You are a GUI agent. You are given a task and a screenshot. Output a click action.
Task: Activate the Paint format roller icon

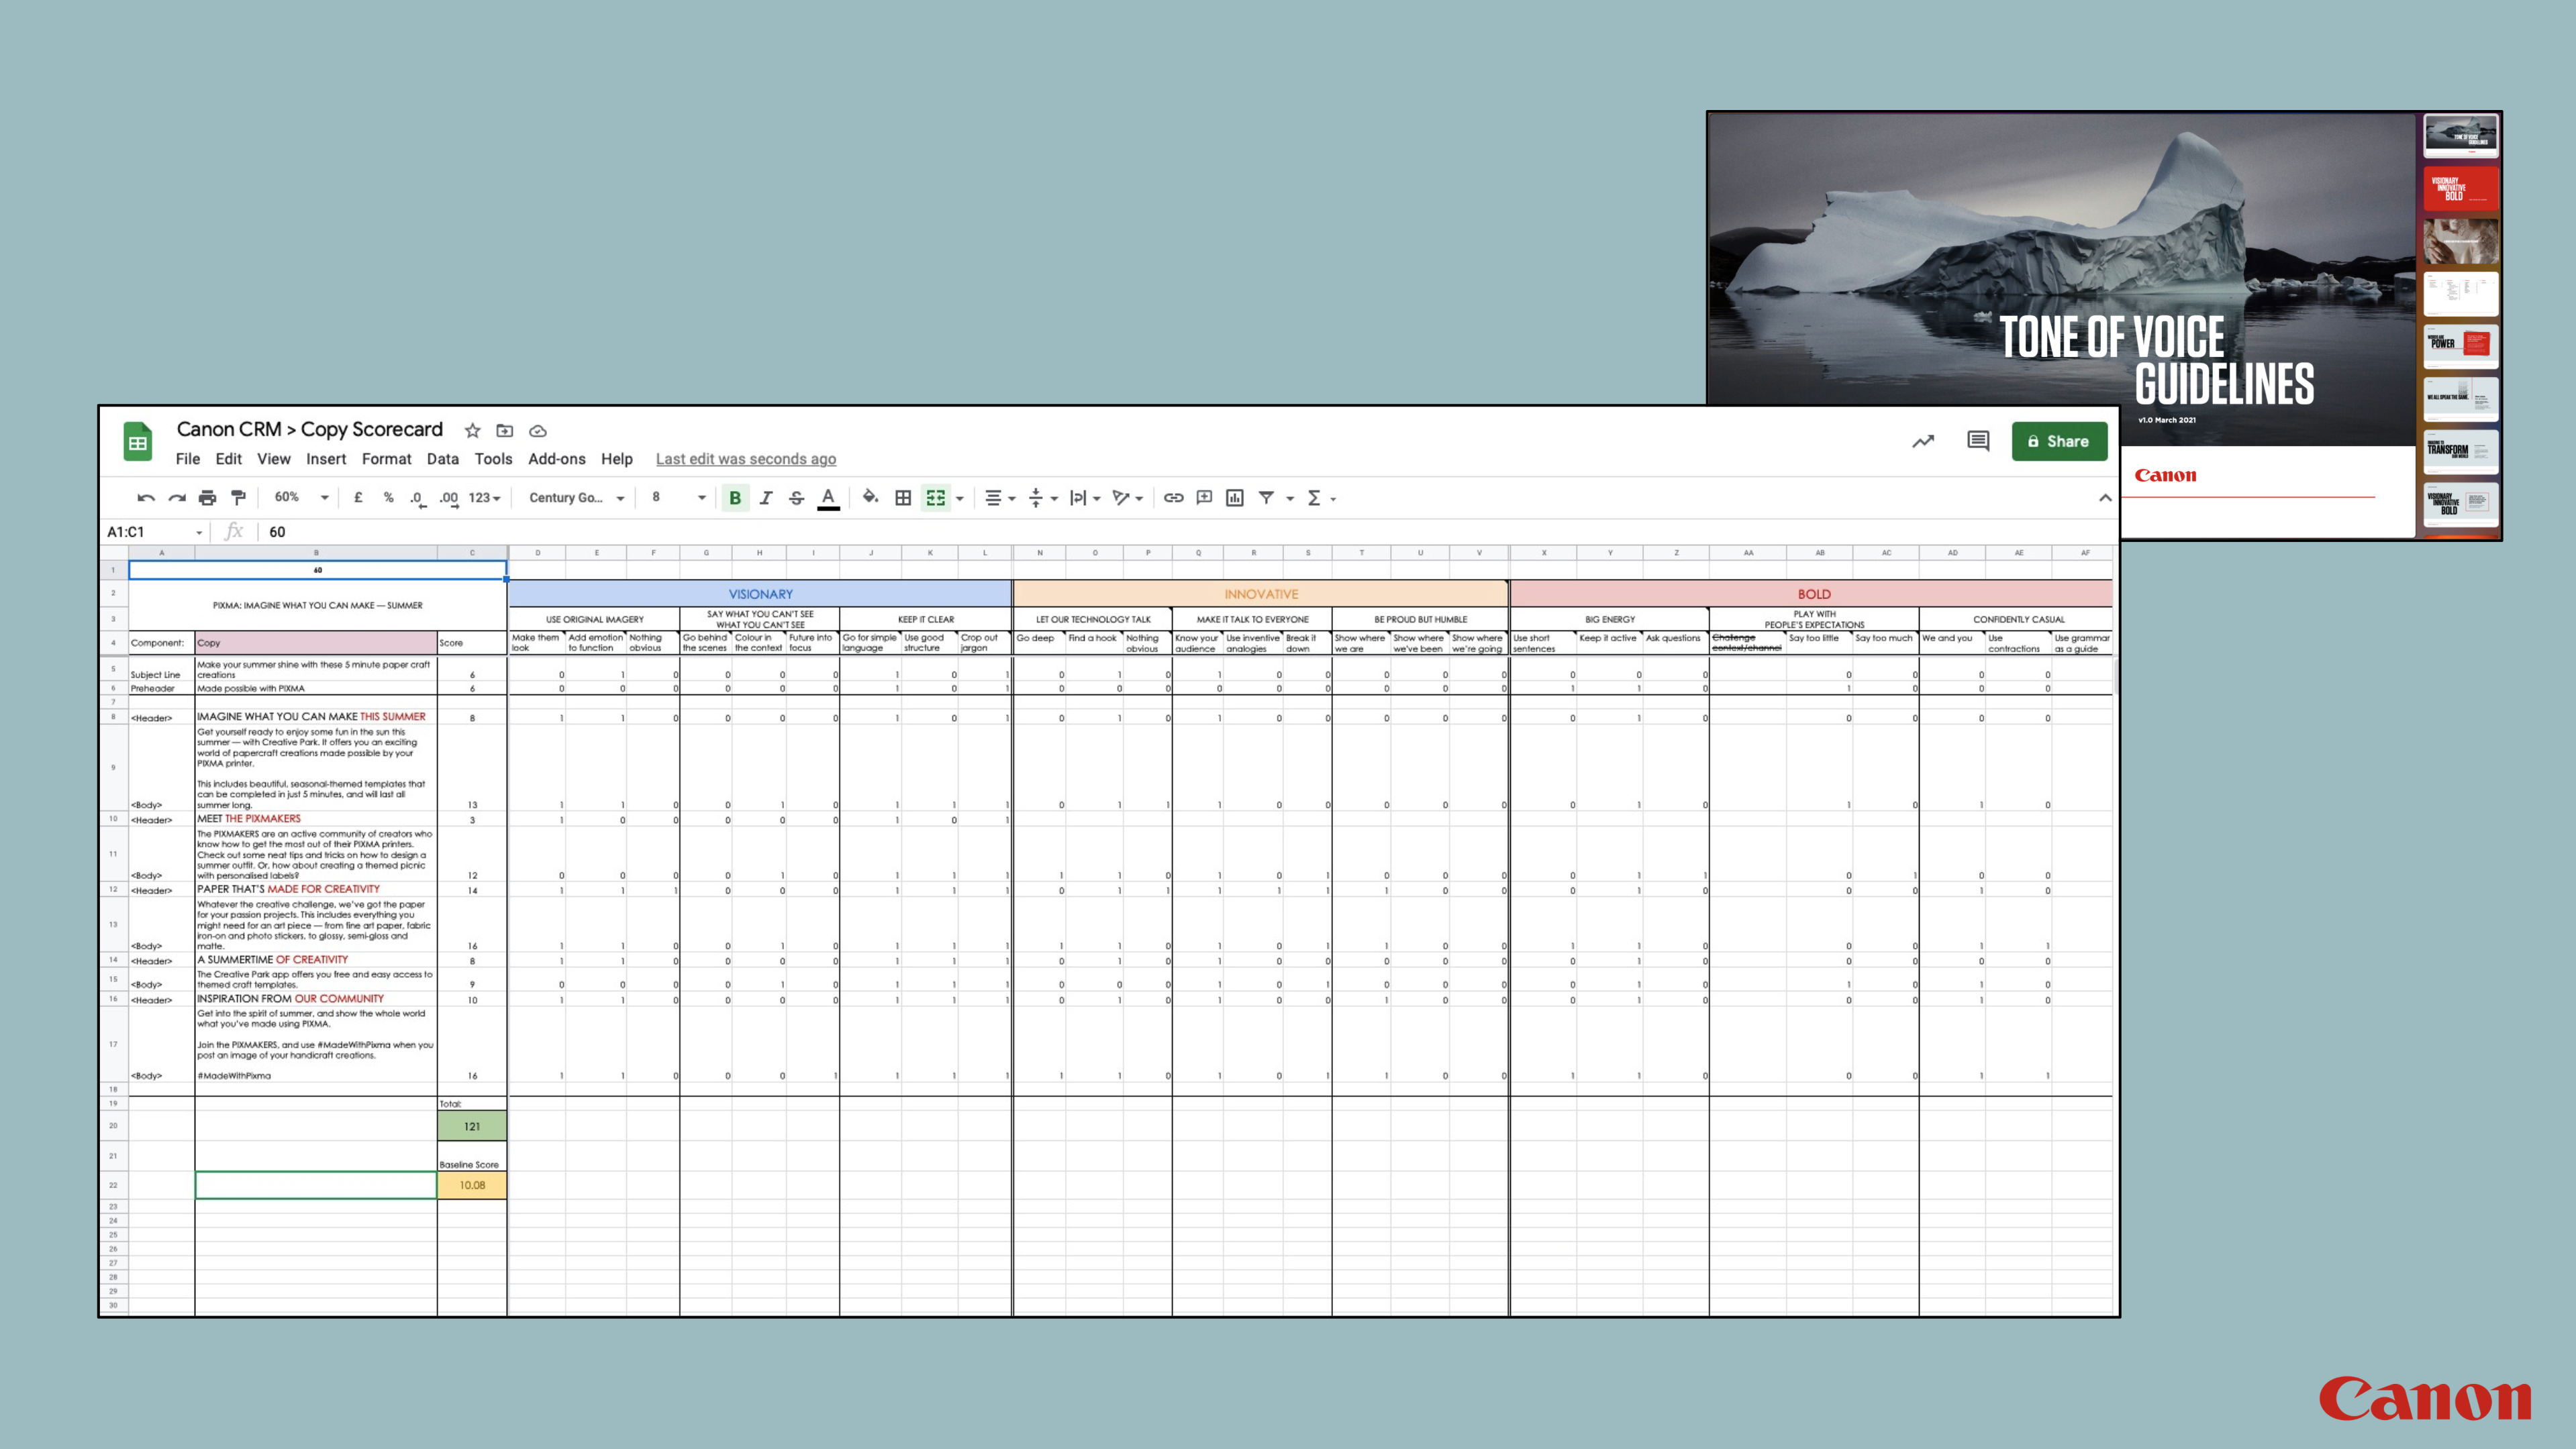click(238, 498)
